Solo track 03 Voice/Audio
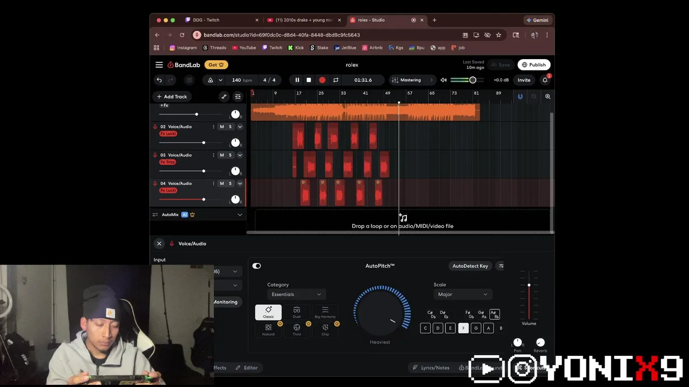The image size is (689, 387). pos(230,155)
